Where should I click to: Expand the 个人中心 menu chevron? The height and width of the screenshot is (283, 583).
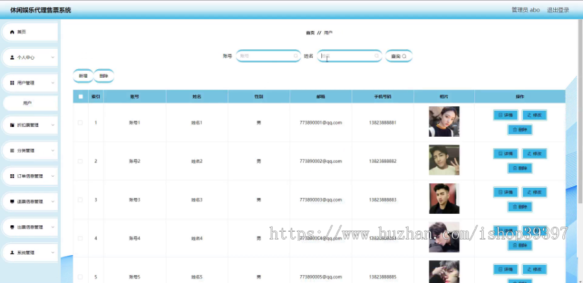(x=53, y=58)
